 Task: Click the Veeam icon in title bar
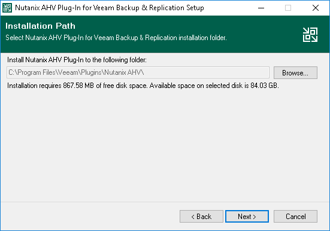click(x=7, y=8)
